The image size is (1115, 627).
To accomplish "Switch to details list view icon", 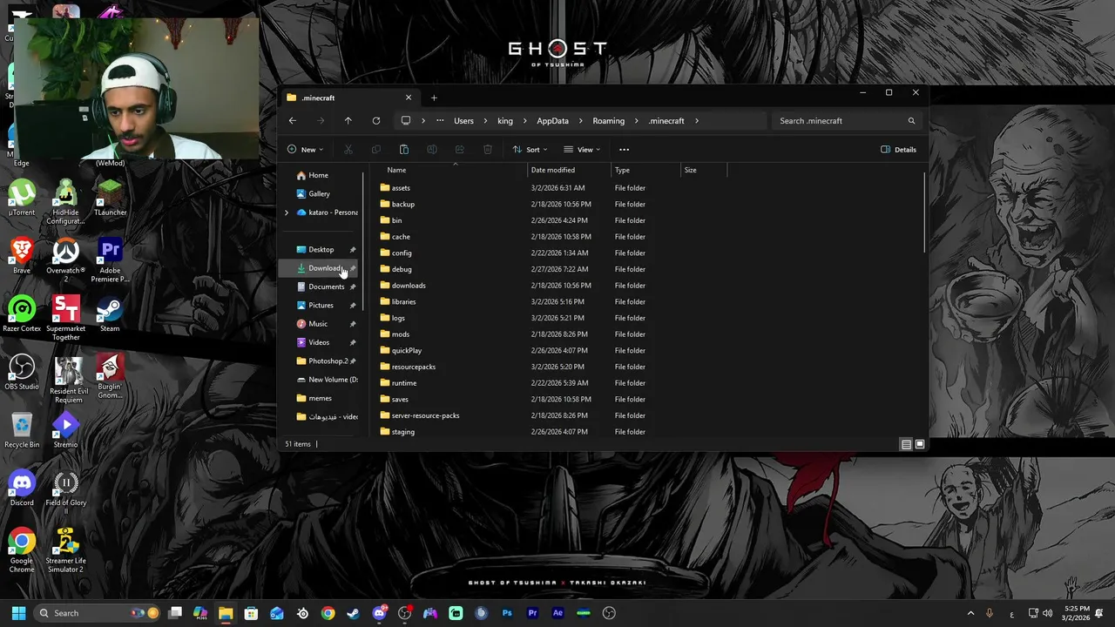I will (x=906, y=444).
